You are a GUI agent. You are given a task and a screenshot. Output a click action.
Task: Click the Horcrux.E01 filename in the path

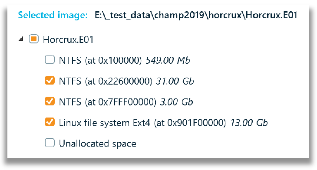point(271,15)
